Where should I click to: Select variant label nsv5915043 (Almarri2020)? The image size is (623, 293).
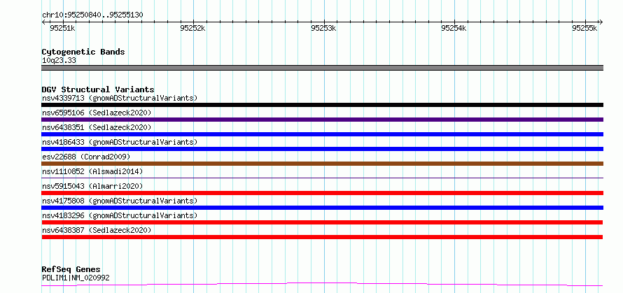[x=92, y=186]
